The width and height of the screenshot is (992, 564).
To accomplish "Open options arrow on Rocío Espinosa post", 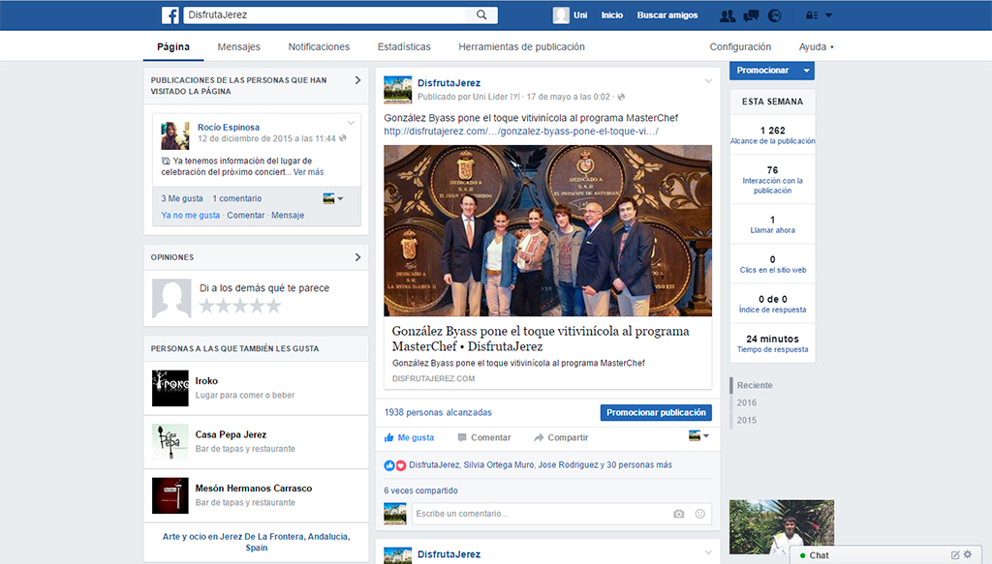I will (x=351, y=123).
